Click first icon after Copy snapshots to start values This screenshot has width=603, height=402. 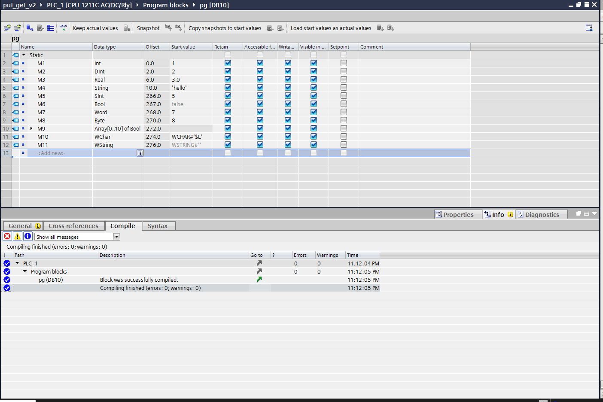pos(270,28)
